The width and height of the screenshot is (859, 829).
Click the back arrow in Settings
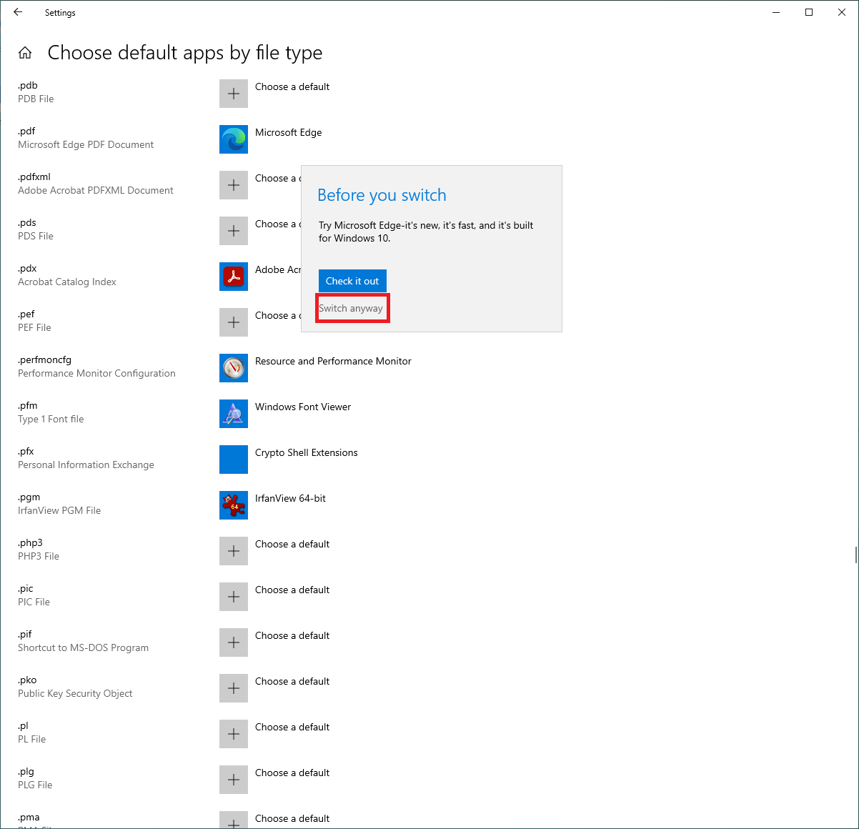click(18, 12)
